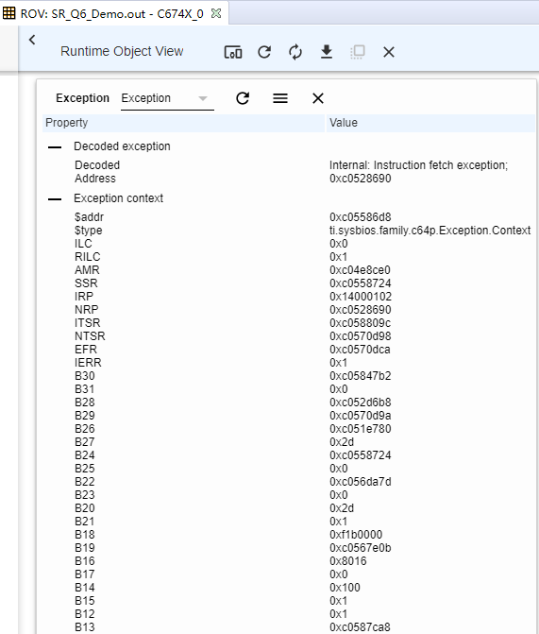
Task: Close the ROV SR_Q6_Demo.out tab
Action: pos(216,13)
